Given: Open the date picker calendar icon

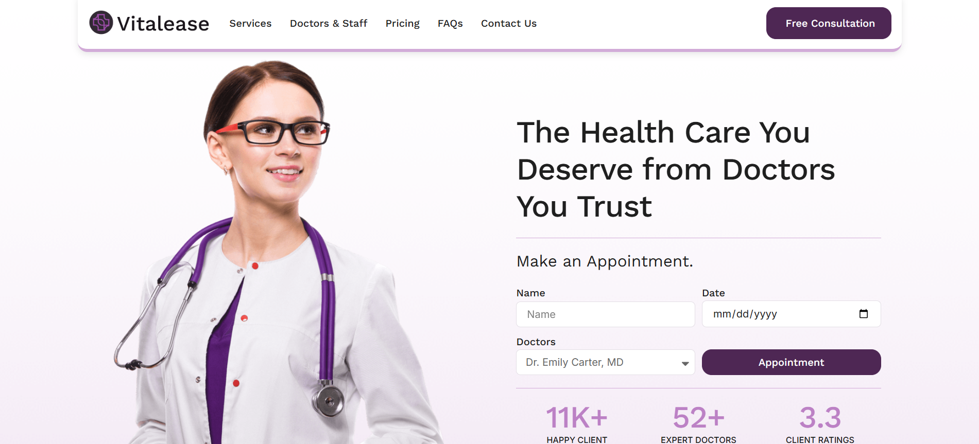Looking at the screenshot, I should pos(864,314).
